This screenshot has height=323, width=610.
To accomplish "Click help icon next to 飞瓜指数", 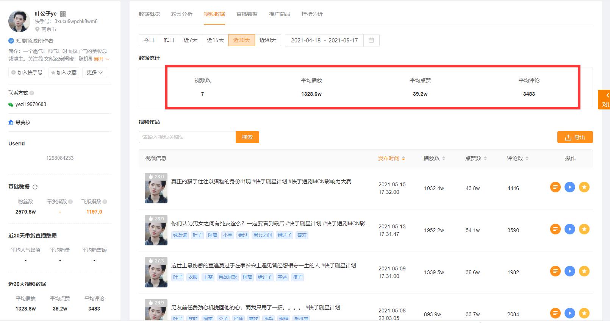I will coord(105,201).
